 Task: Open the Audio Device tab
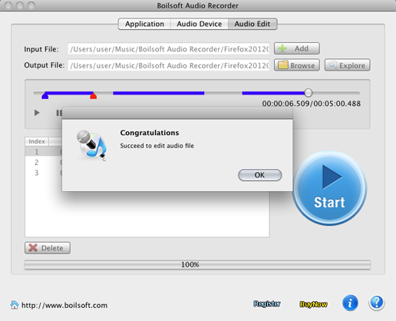point(200,24)
